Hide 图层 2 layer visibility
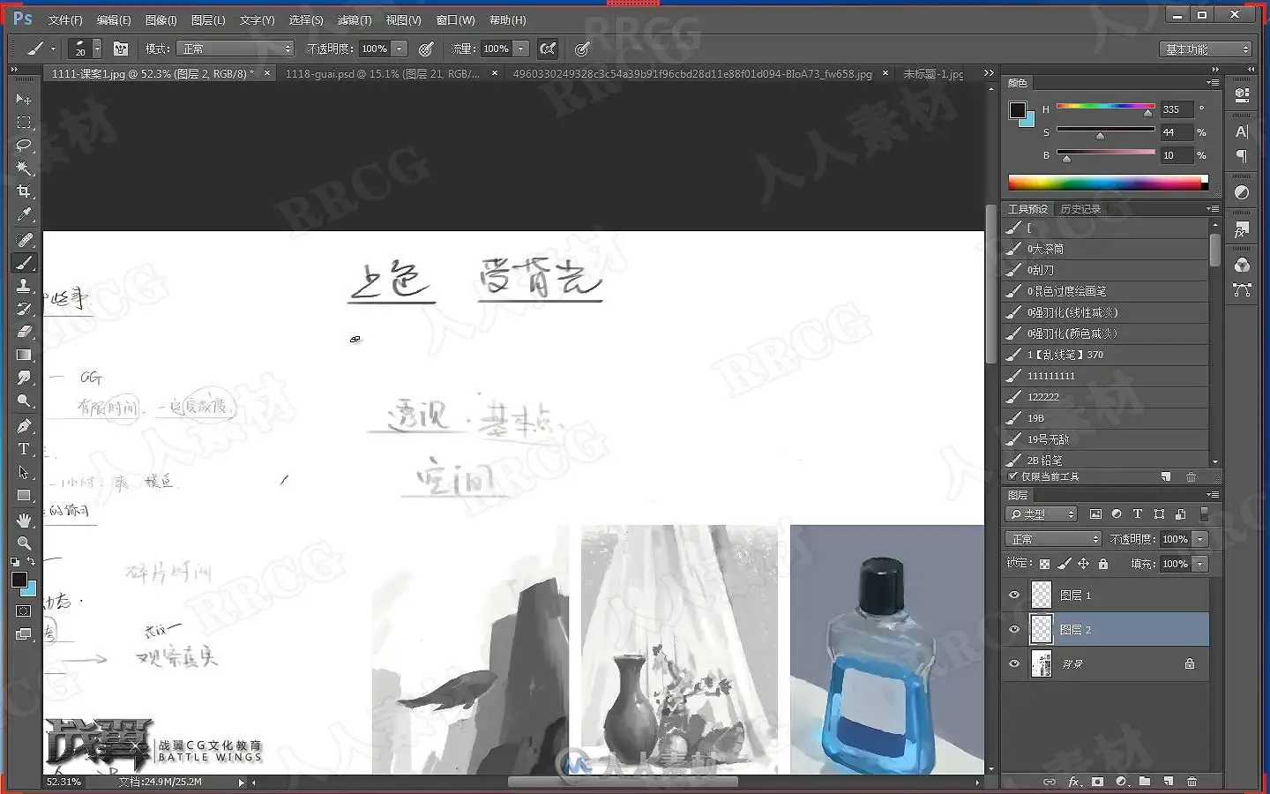This screenshot has height=794, width=1270. [x=1014, y=629]
